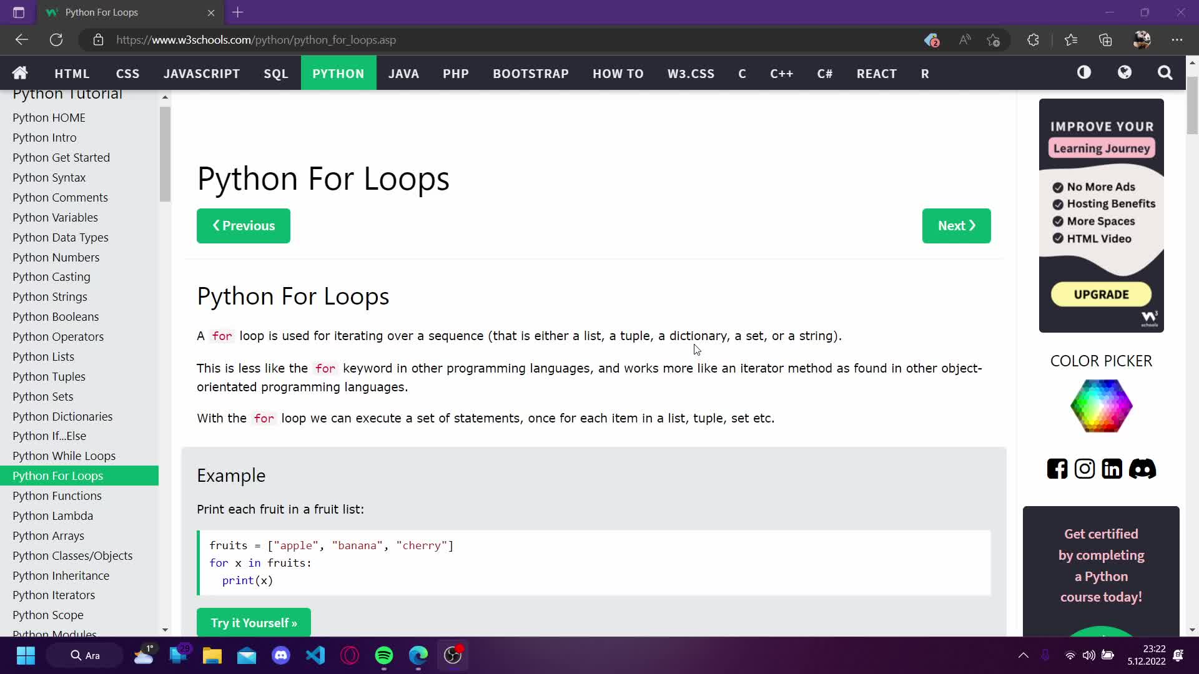
Task: Open tab actions menu icon
Action: tap(19, 12)
